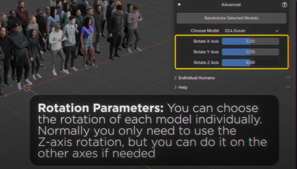The image size is (297, 169).
Task: Select the man in the white hoodie
Action: pyautogui.click(x=56, y=45)
